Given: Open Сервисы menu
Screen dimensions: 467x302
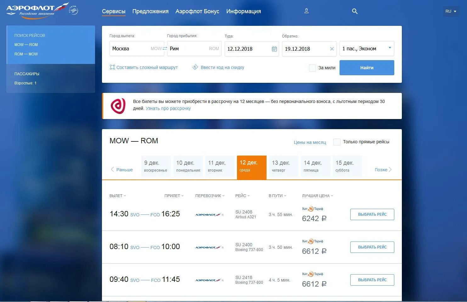Looking at the screenshot, I should pyautogui.click(x=114, y=11).
